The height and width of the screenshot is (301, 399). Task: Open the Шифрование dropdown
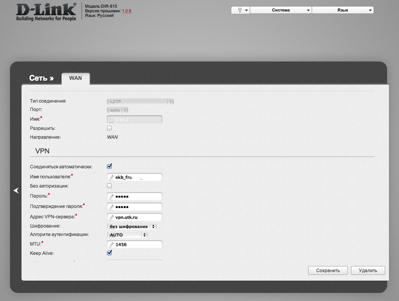132,226
